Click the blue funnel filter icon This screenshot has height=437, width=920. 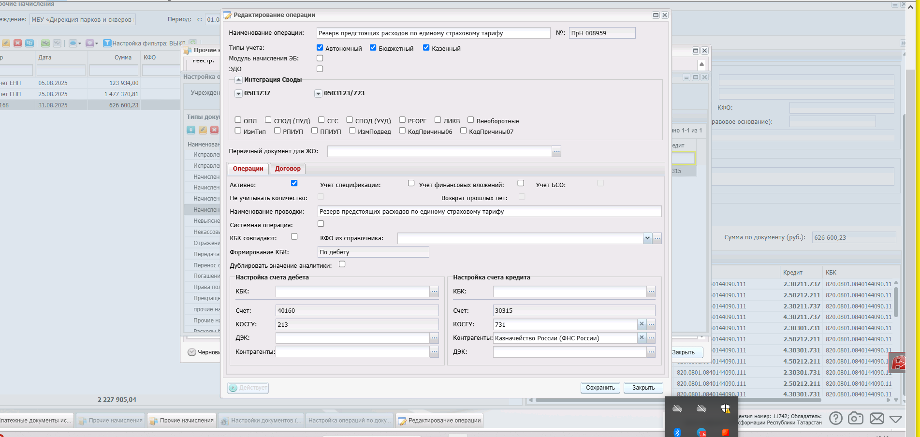tap(107, 43)
